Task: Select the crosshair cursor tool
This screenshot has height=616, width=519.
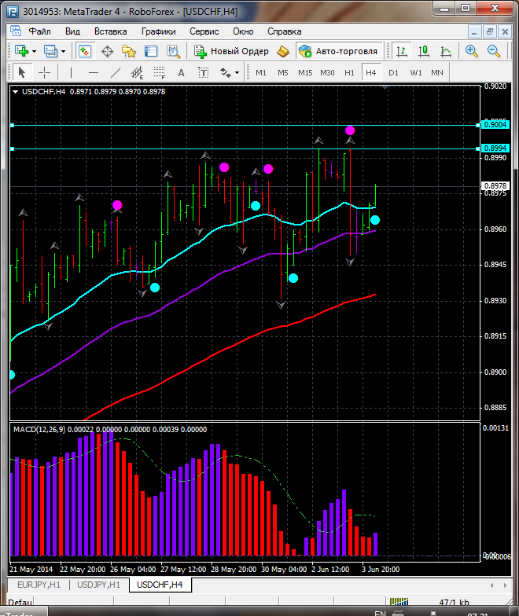Action: click(44, 72)
